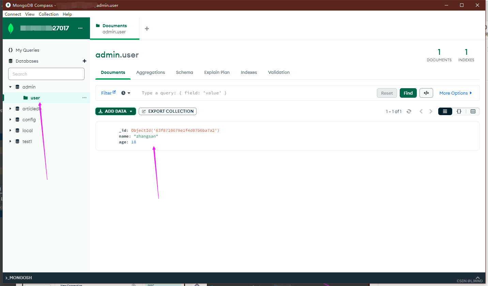This screenshot has height=286, width=488.
Task: Select the Documents admin.user workspace tab
Action: coord(115,29)
